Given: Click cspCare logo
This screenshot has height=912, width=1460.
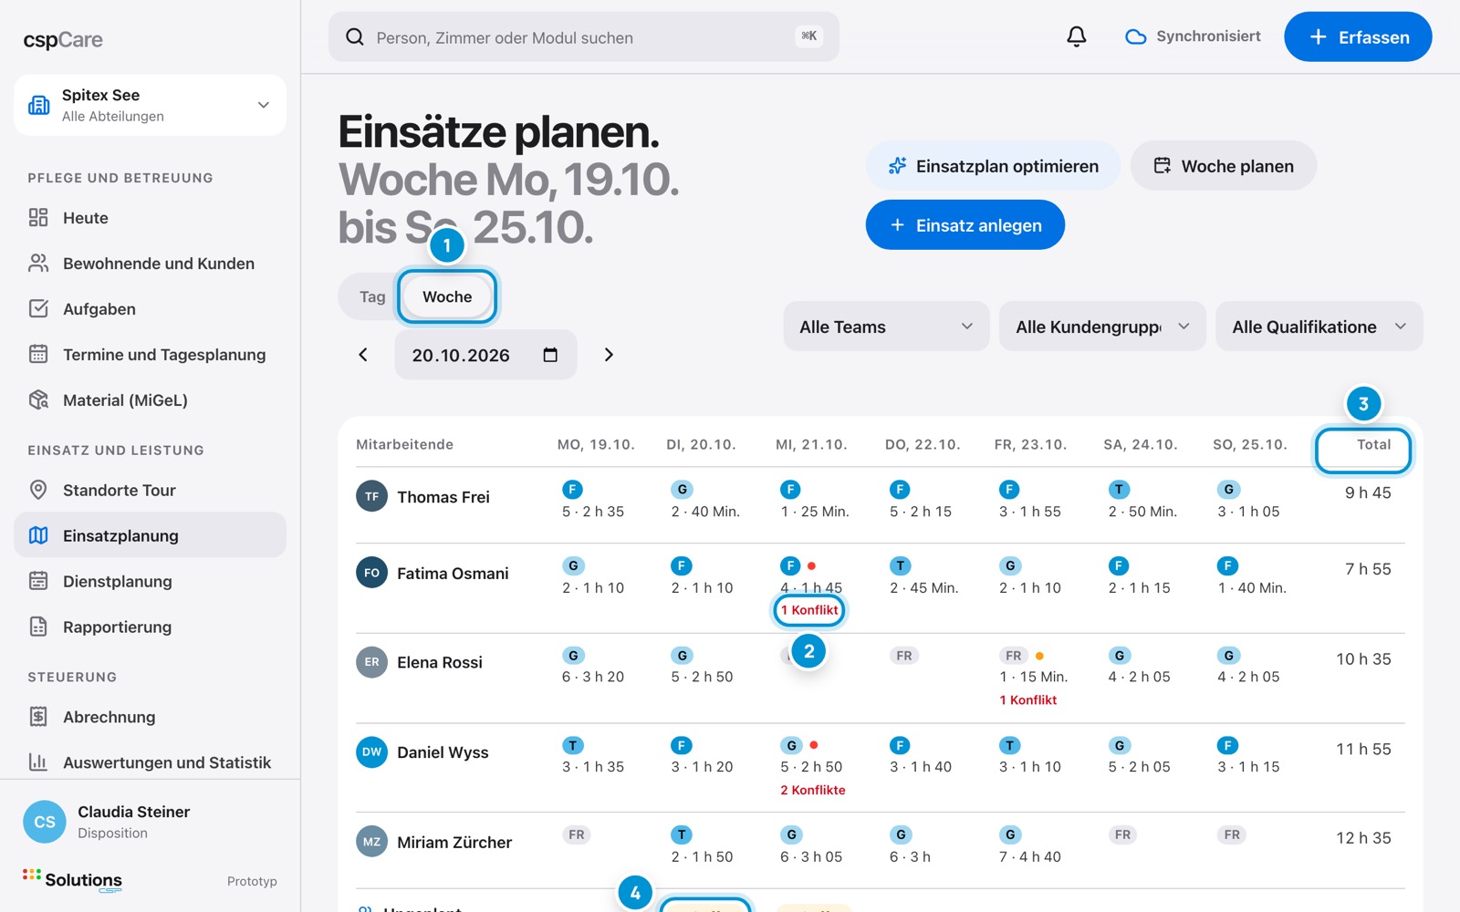Looking at the screenshot, I should point(63,39).
